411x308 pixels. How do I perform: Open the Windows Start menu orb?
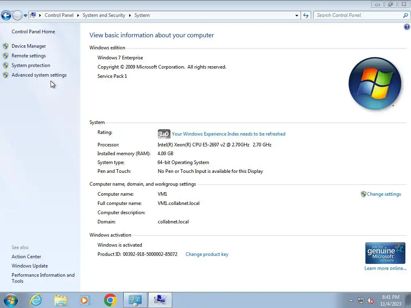pos(11,300)
